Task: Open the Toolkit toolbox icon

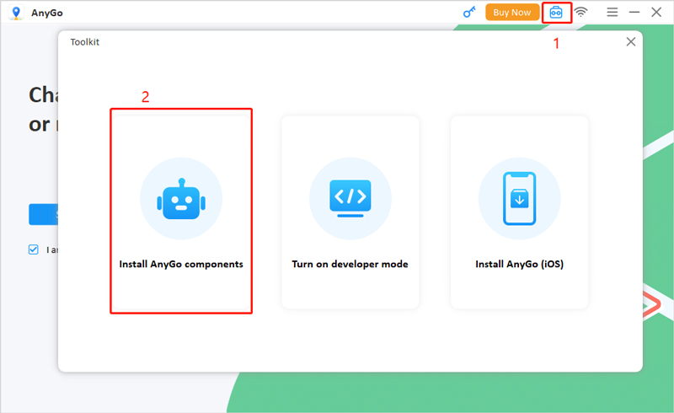Action: tap(556, 13)
